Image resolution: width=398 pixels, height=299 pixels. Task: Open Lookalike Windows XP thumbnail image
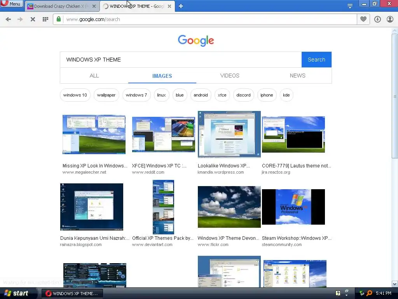[x=229, y=134]
